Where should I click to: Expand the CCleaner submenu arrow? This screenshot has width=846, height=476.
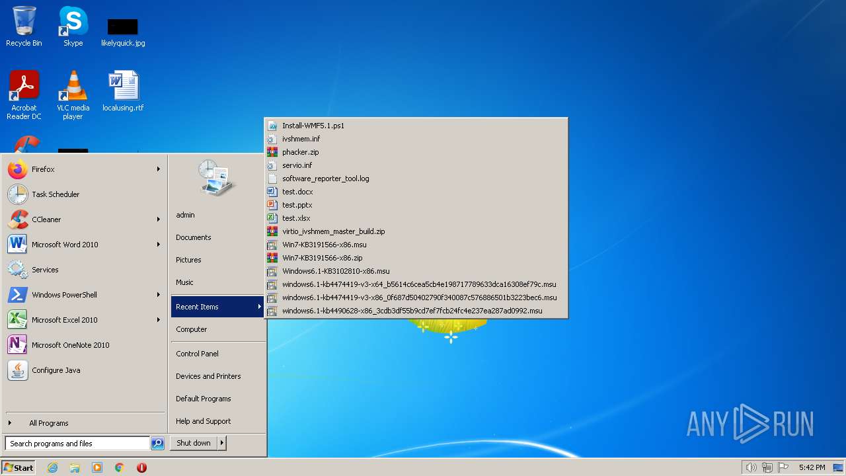point(158,219)
